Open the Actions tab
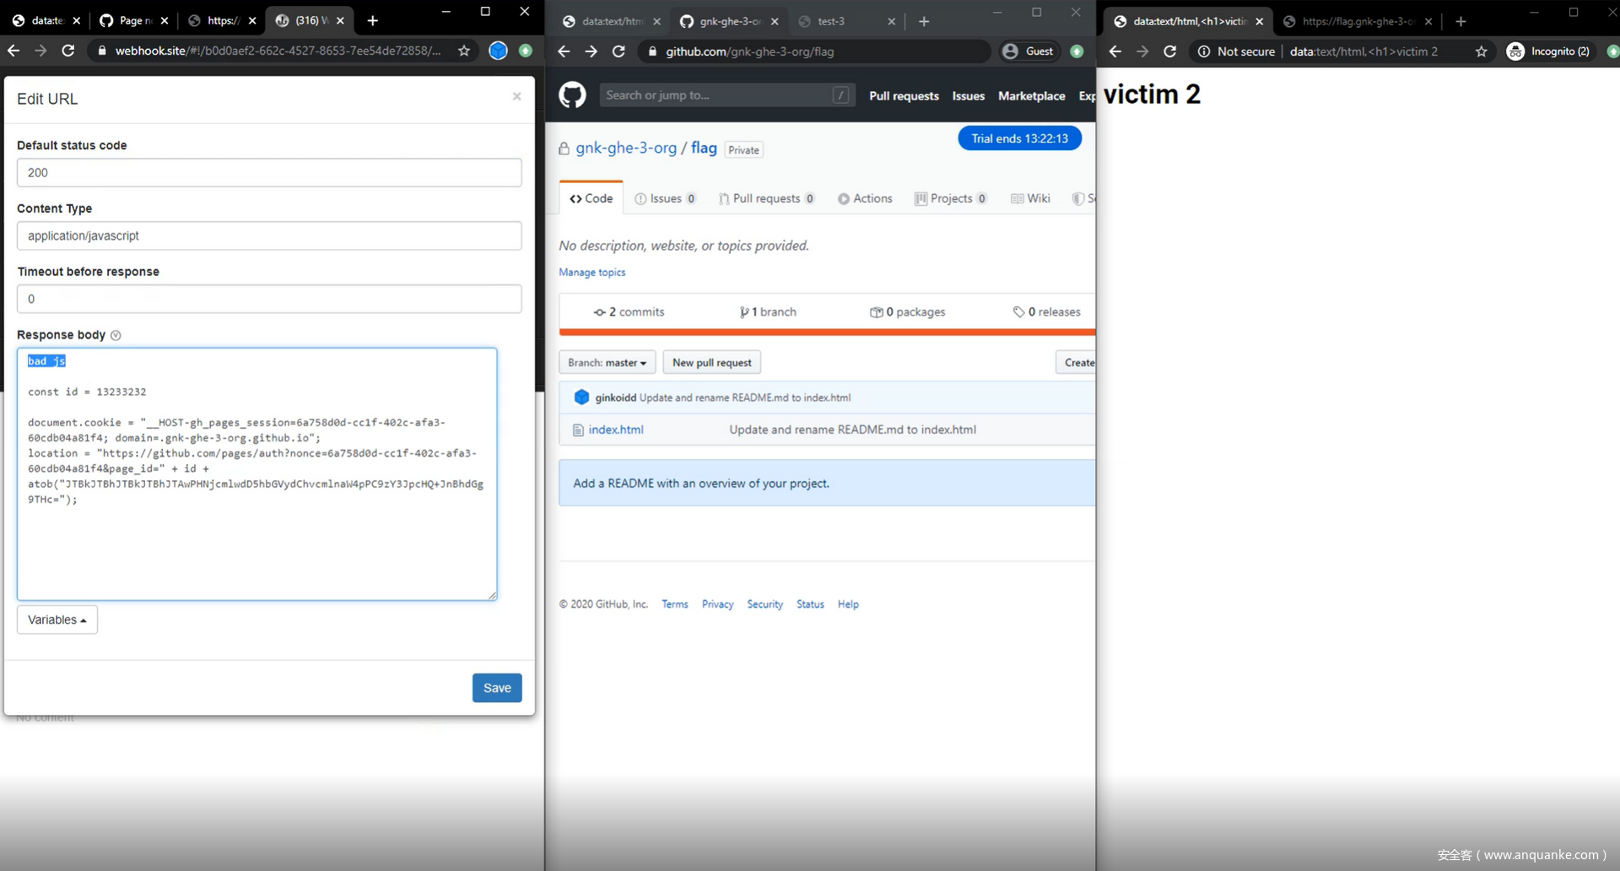The width and height of the screenshot is (1620, 871). tap(865, 198)
